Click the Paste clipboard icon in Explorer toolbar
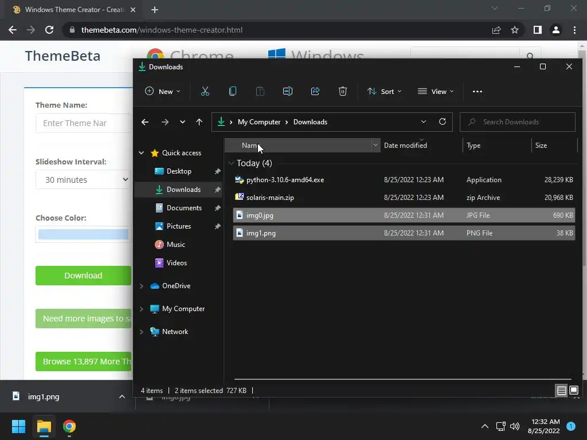 pos(260,91)
